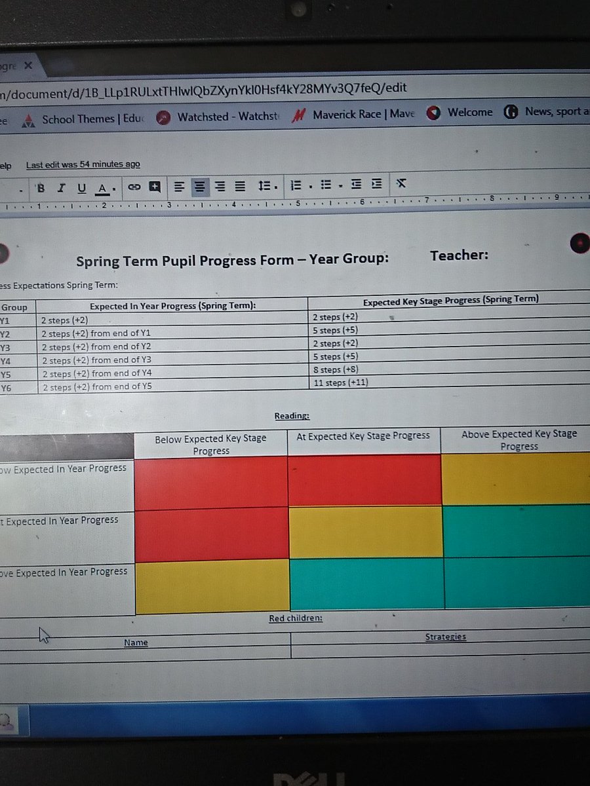
Task: Click the yellow cell in the Above Expected In Year row
Action: (212, 586)
